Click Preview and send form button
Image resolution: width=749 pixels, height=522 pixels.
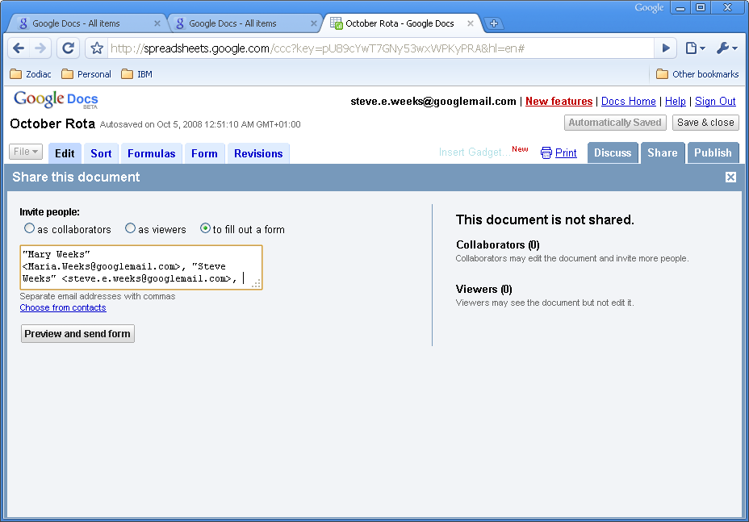(x=77, y=334)
